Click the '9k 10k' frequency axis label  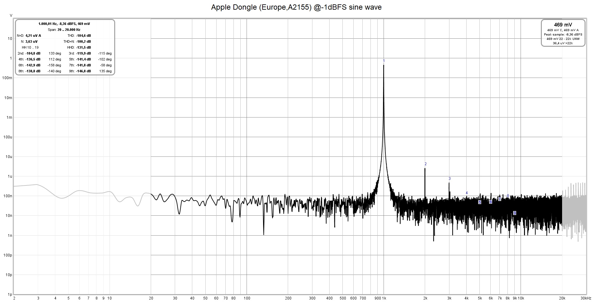(x=518, y=298)
